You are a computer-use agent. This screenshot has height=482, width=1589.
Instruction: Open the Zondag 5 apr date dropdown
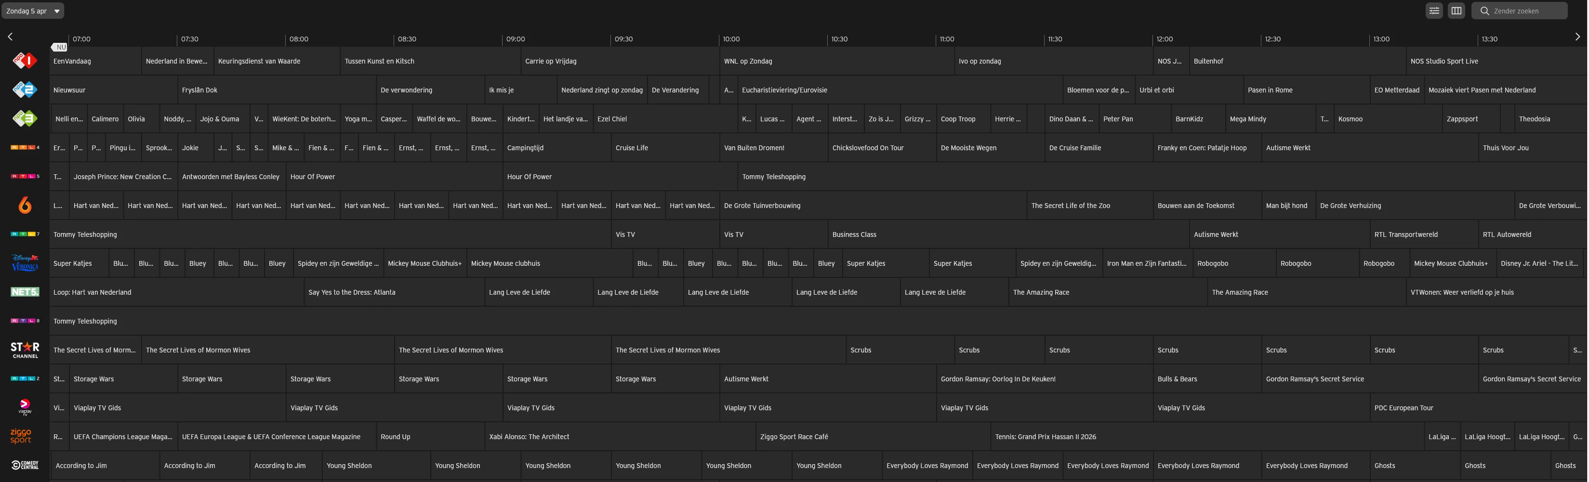click(x=33, y=11)
